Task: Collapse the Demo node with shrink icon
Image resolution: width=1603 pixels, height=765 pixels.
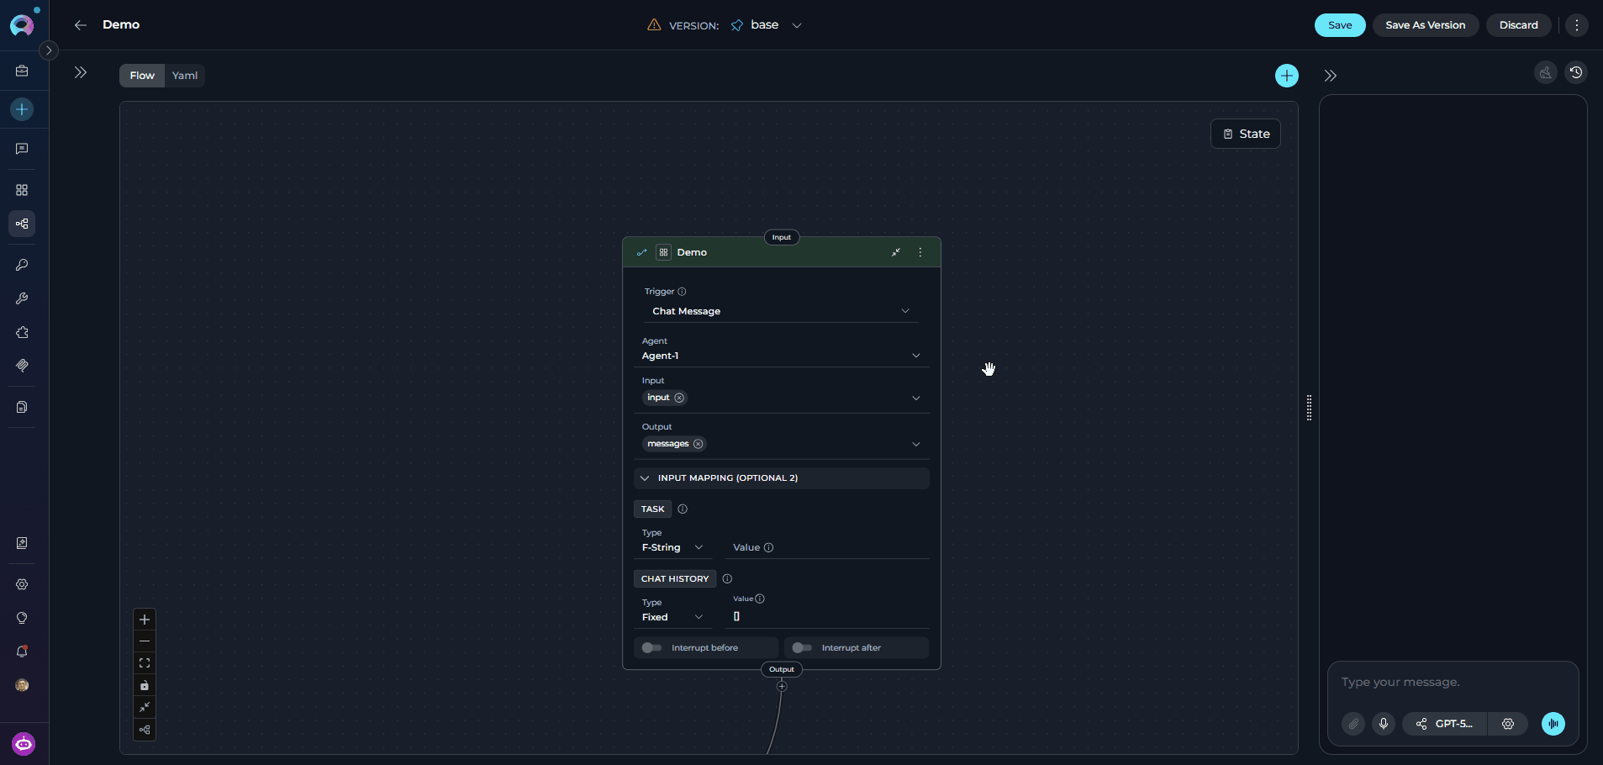Action: 896,252
